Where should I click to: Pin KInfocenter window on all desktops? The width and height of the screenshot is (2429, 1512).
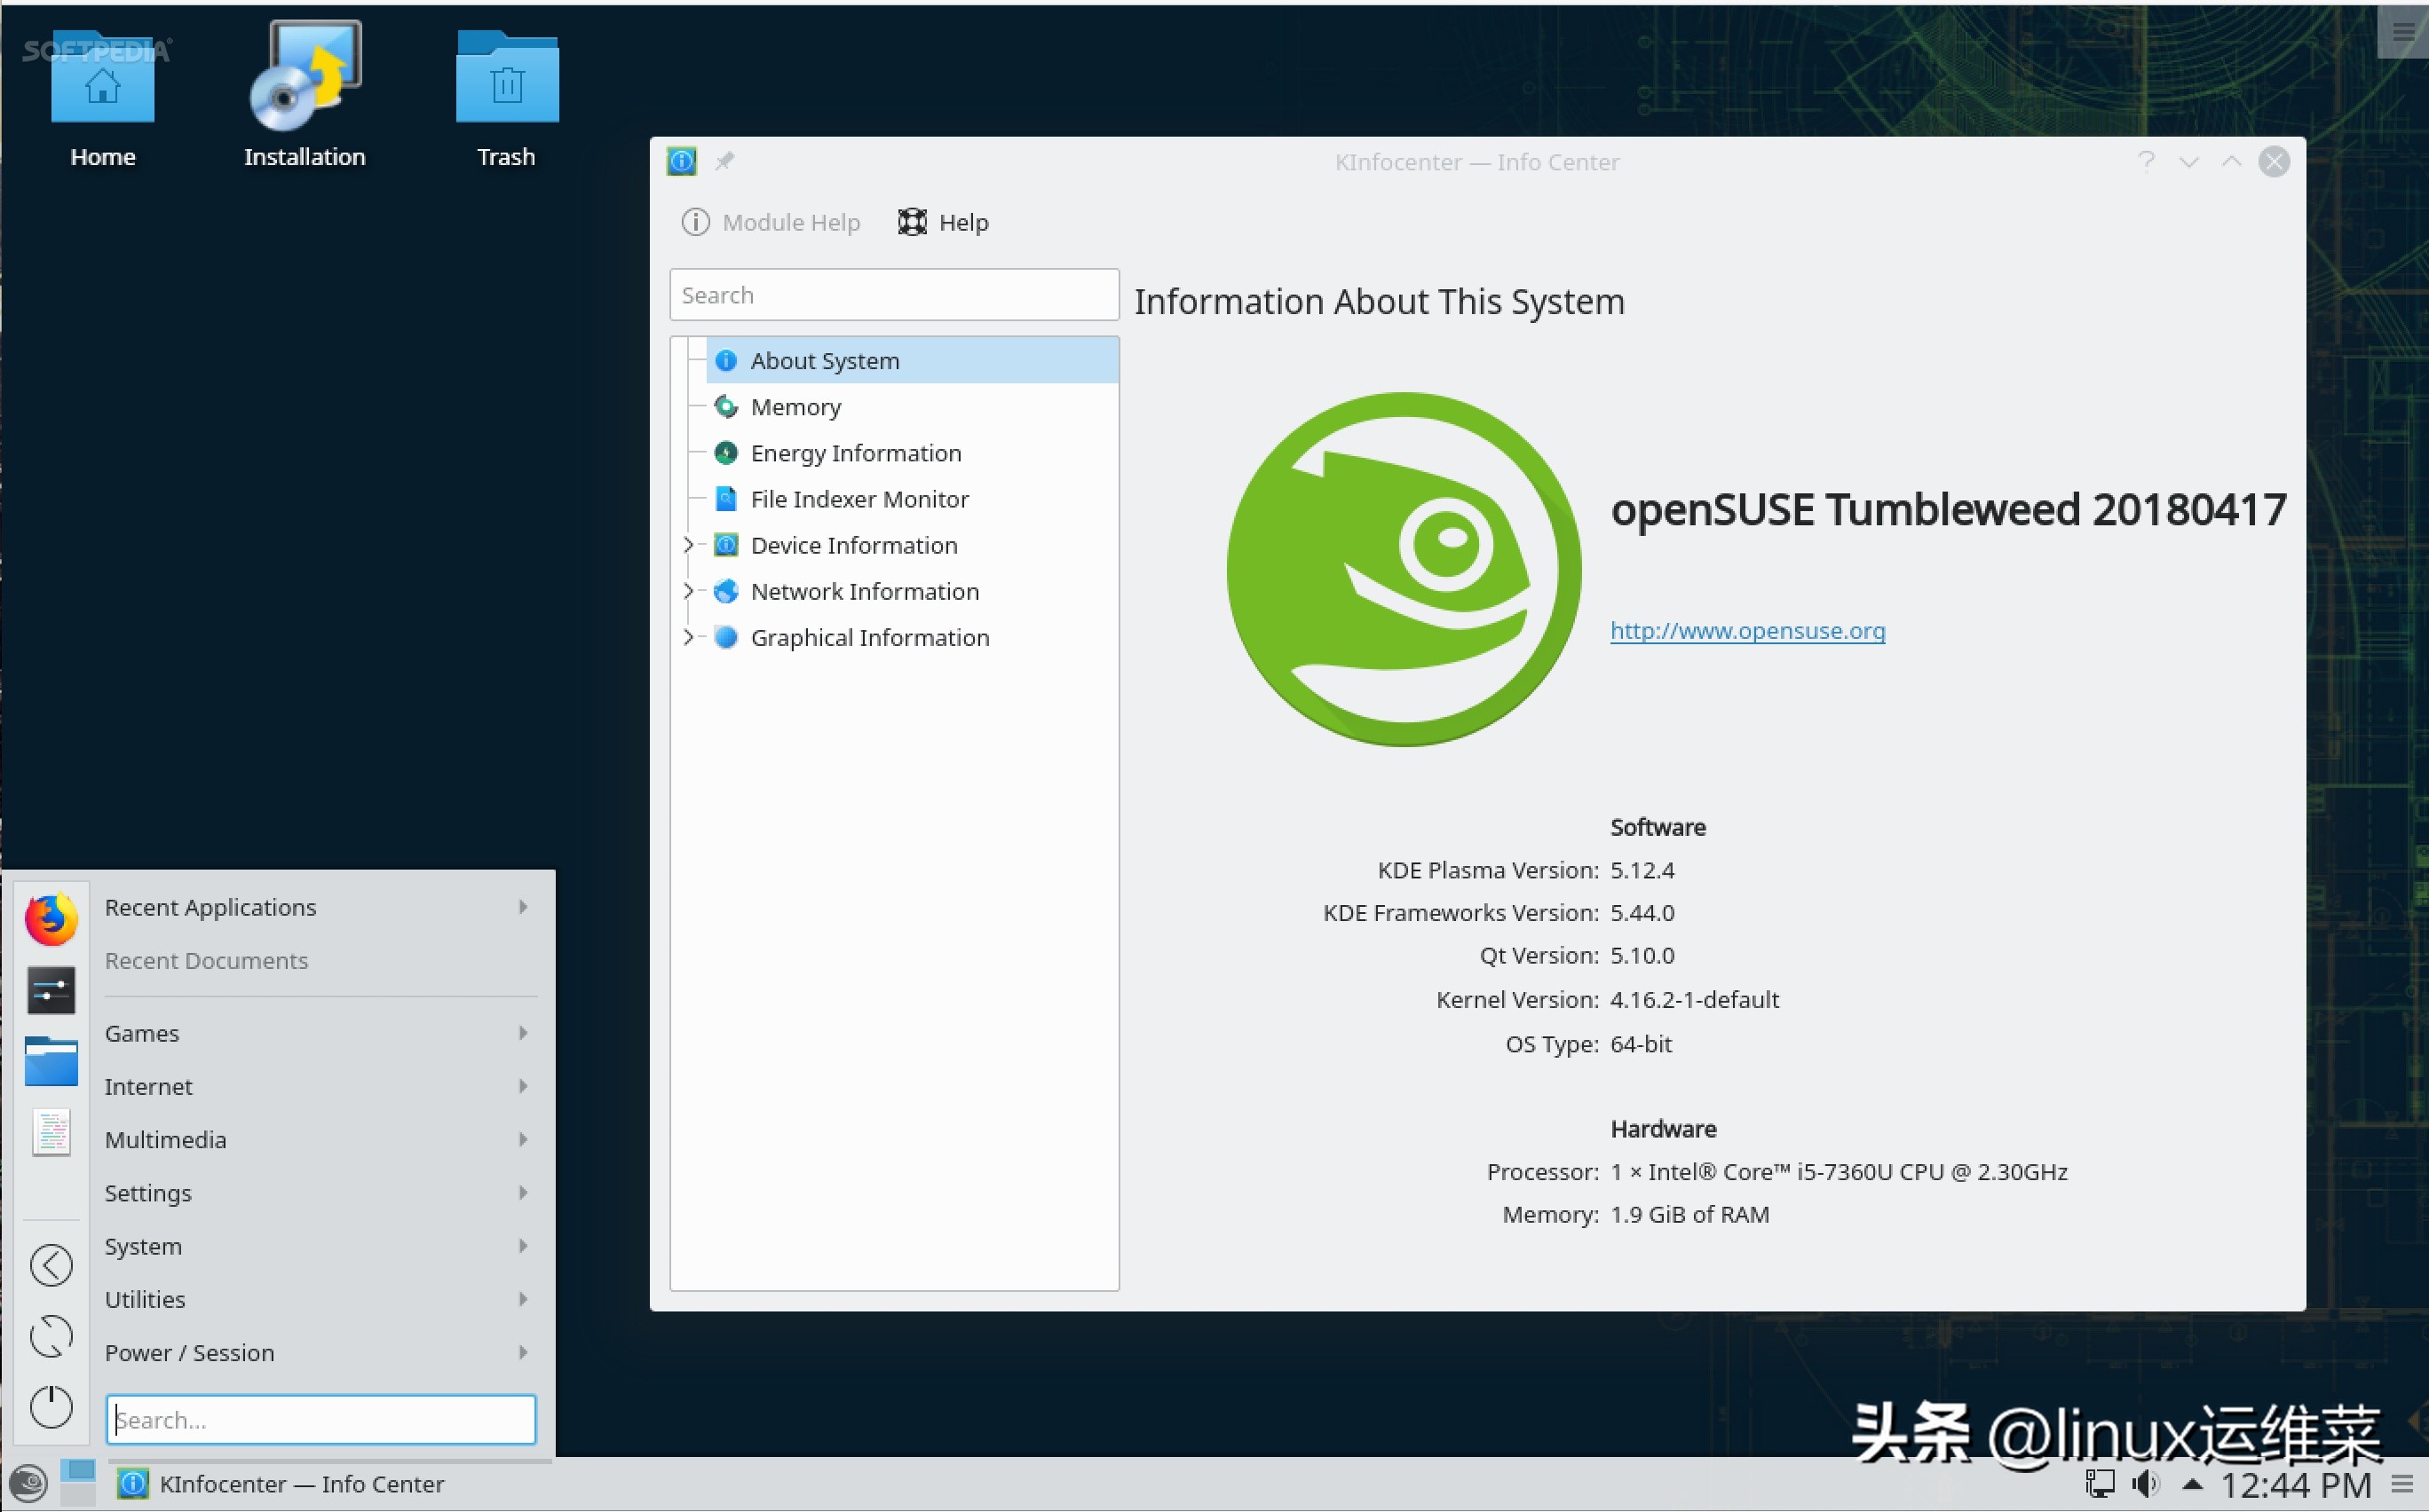click(724, 161)
